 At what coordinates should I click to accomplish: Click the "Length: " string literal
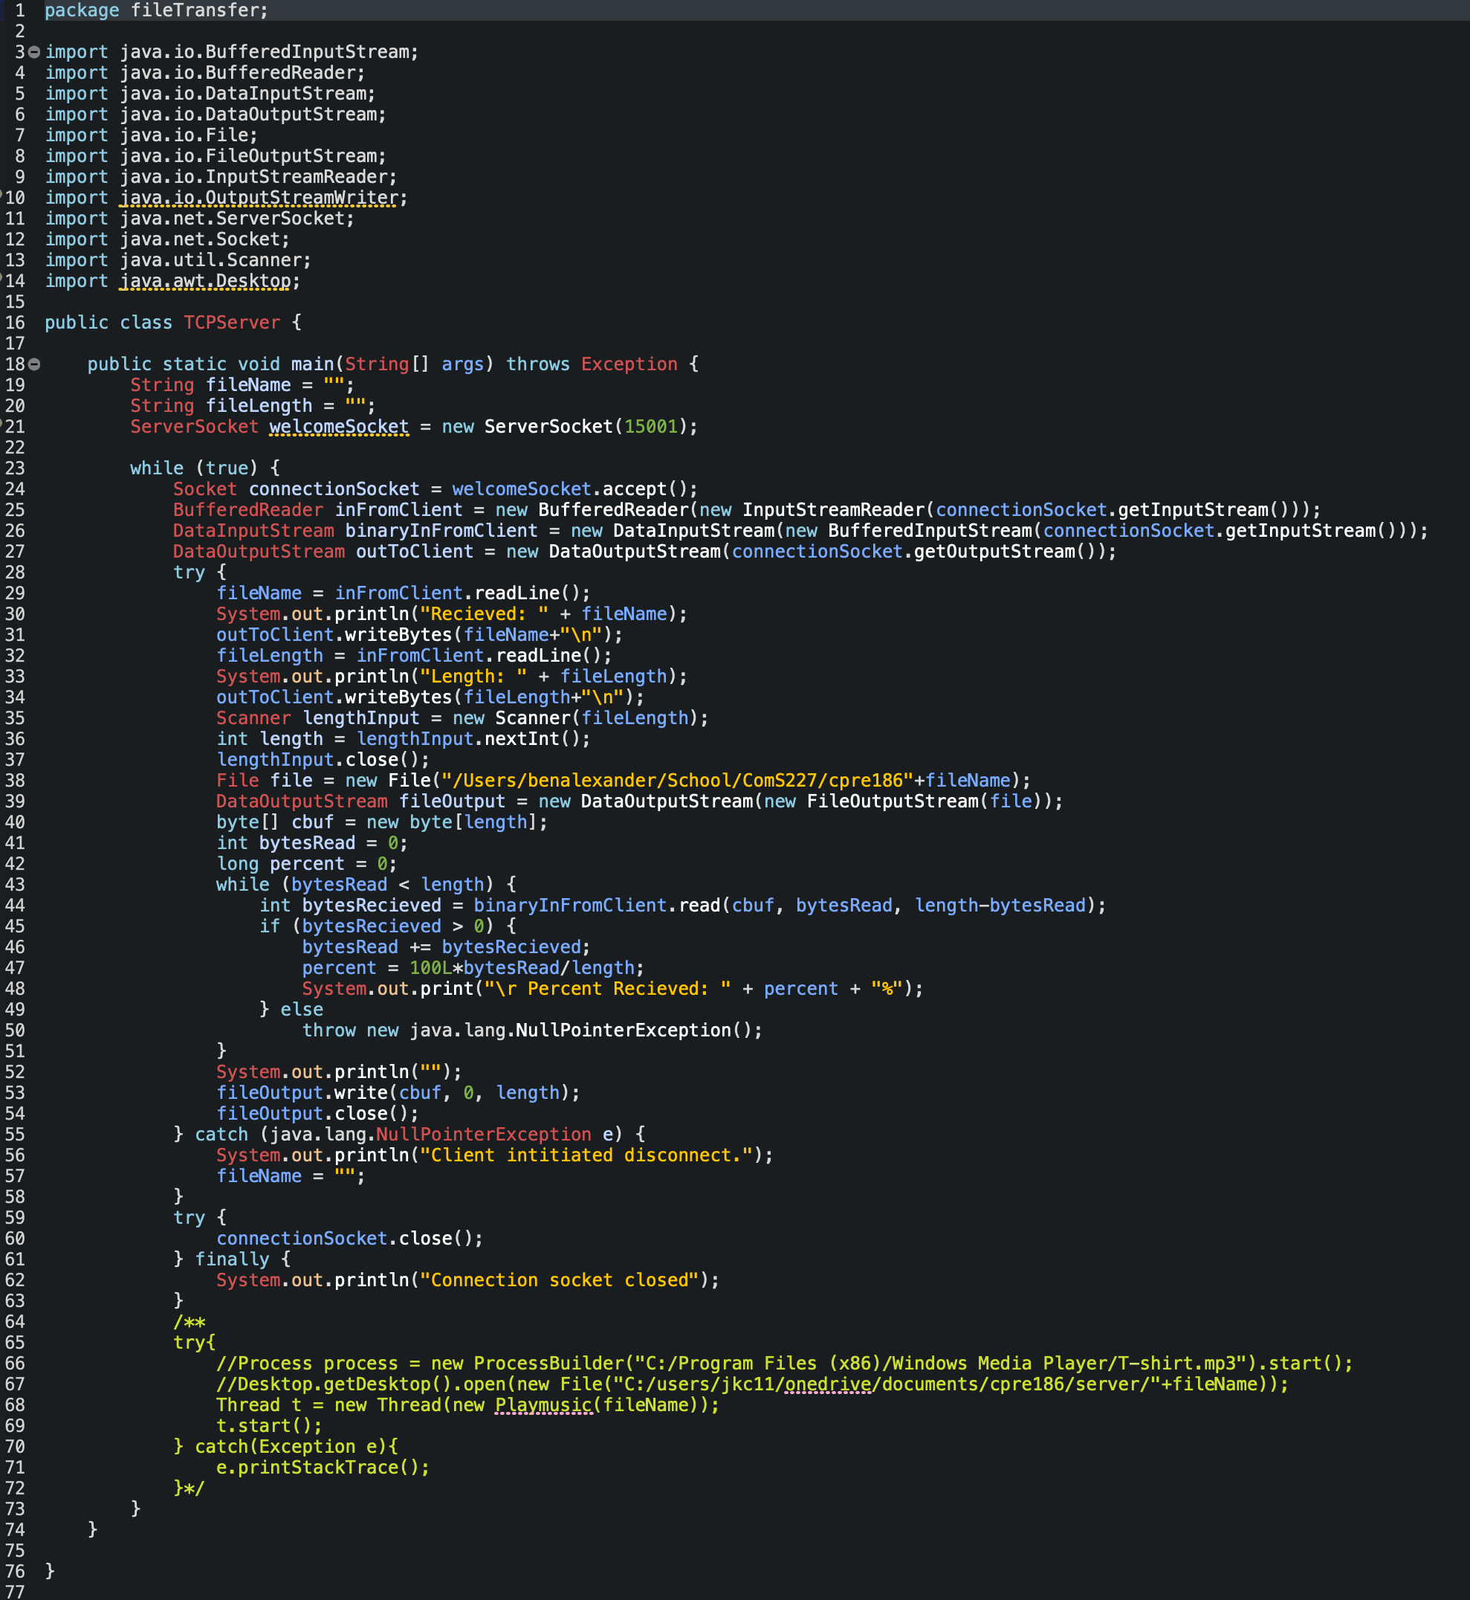click(x=473, y=677)
